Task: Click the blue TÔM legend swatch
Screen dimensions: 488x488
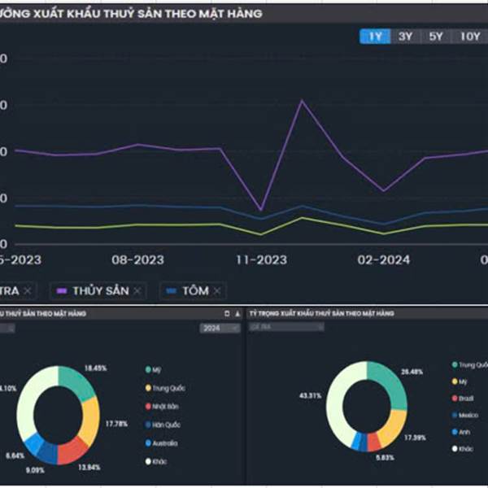Action: pos(172,291)
